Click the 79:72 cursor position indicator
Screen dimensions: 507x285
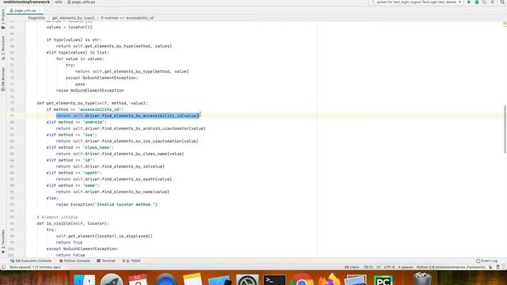[368, 268]
